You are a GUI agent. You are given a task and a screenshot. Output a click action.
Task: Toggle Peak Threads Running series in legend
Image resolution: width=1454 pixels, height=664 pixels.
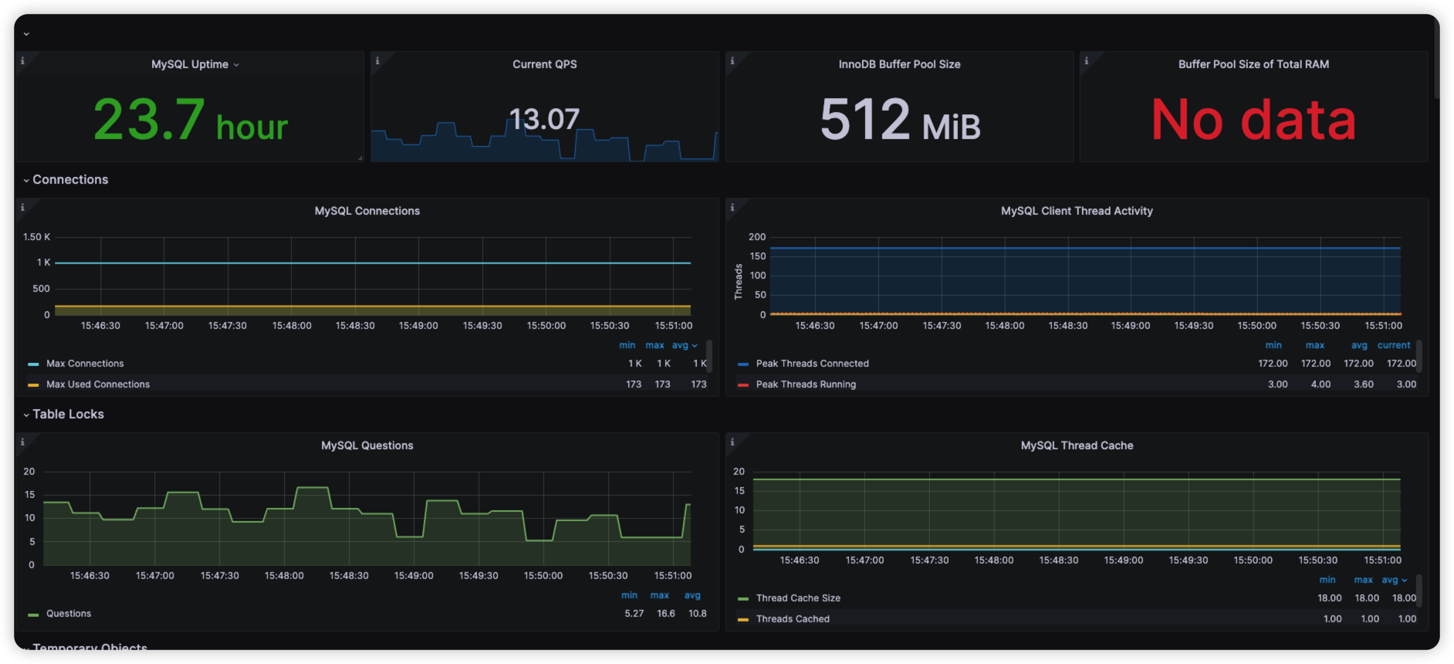coord(806,385)
